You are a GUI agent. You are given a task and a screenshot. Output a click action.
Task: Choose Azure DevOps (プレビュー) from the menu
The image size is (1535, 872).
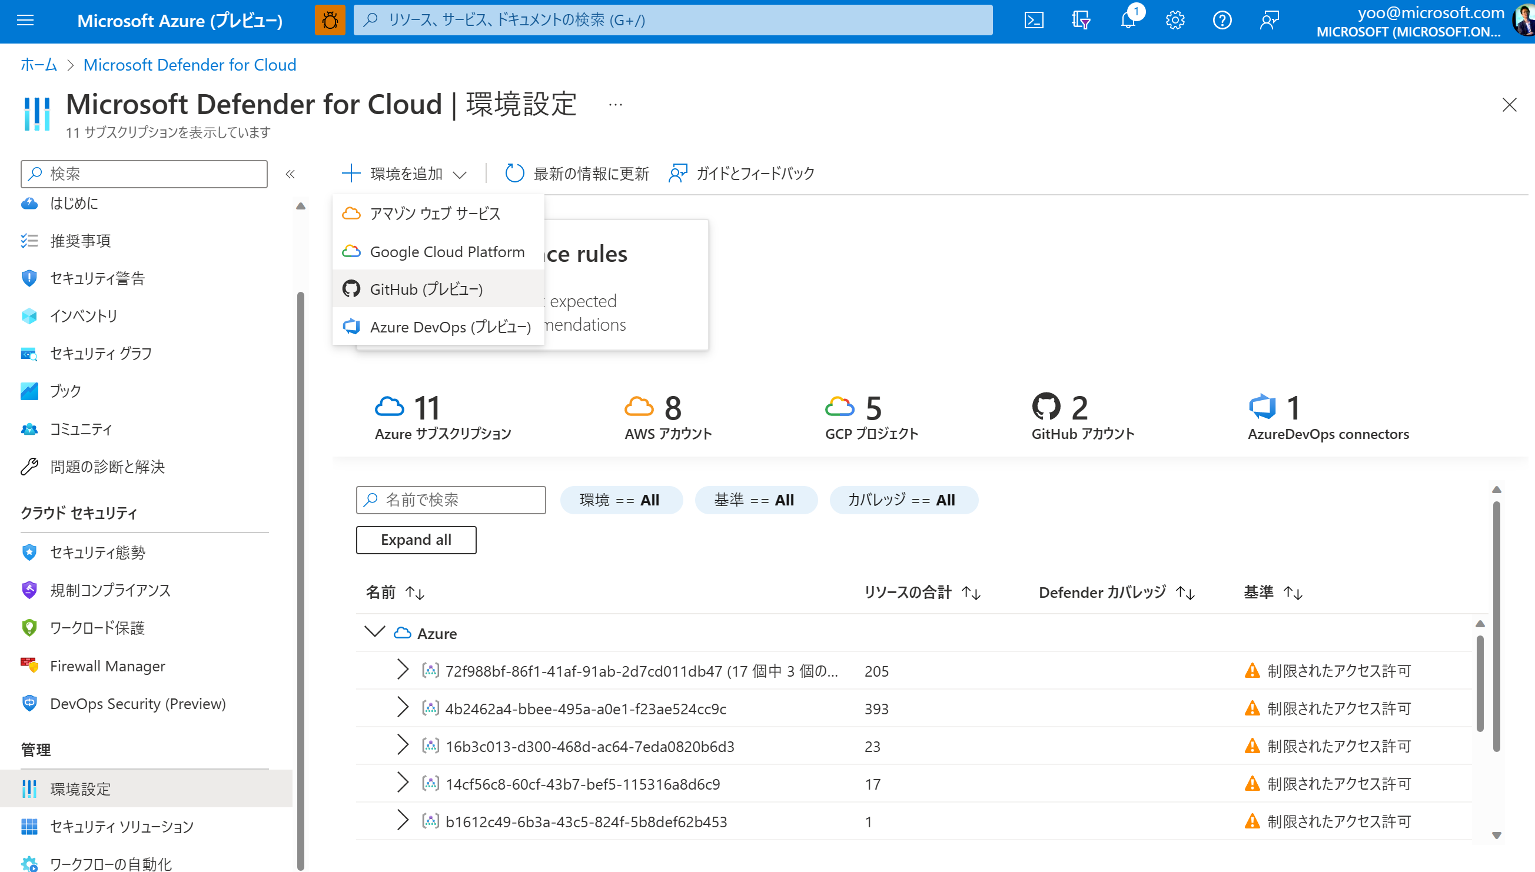pyautogui.click(x=450, y=327)
